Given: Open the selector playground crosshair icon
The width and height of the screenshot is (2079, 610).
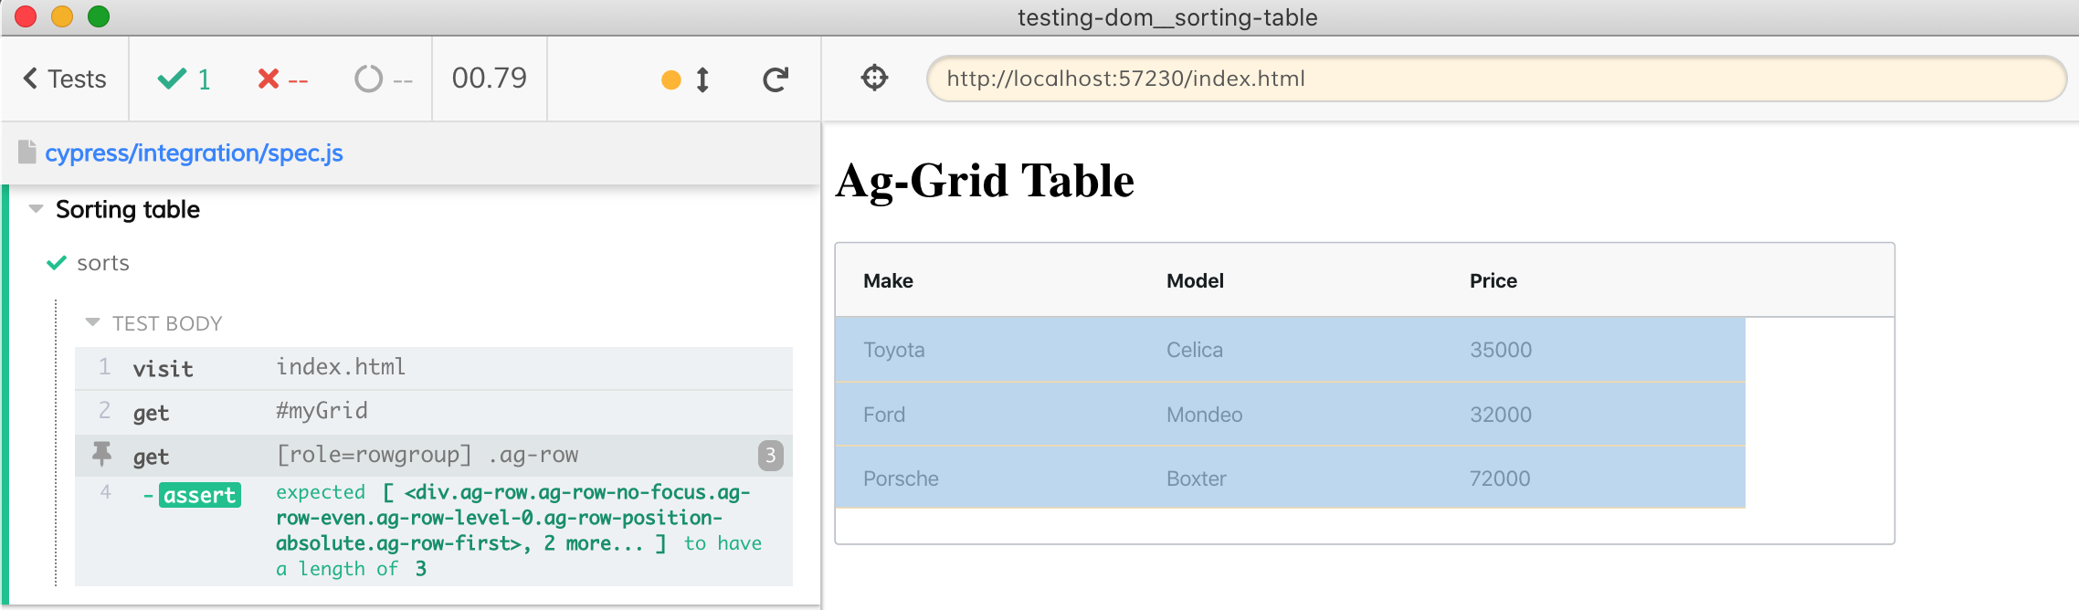Looking at the screenshot, I should (874, 79).
